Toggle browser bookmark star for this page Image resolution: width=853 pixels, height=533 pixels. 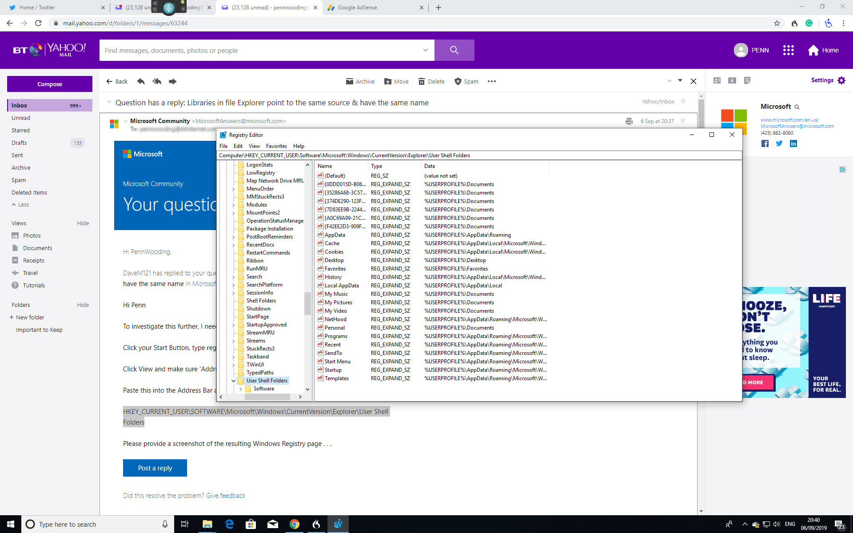click(777, 23)
